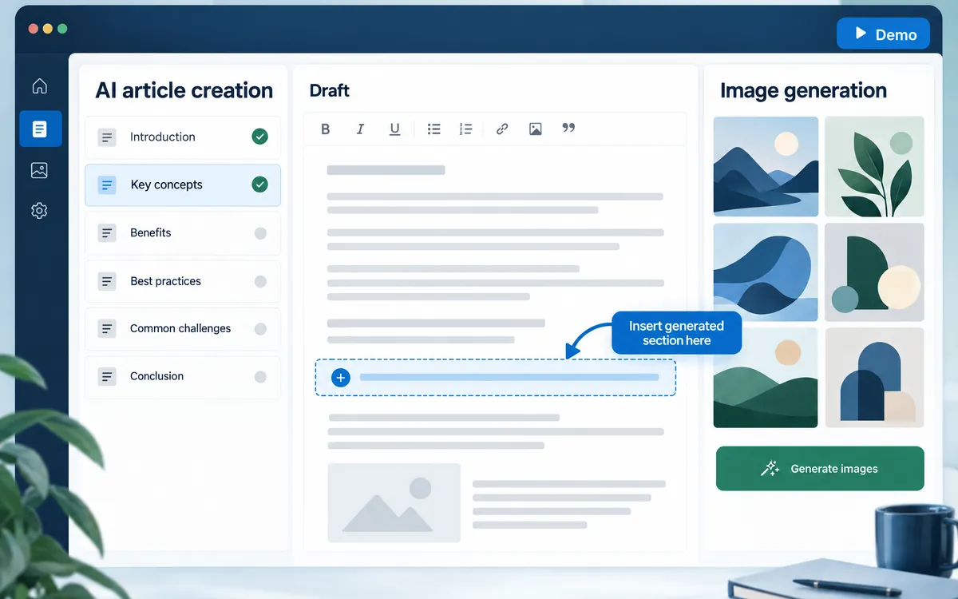Select the green leaves thumbnail
Screen dimensions: 958x599
(874, 166)
